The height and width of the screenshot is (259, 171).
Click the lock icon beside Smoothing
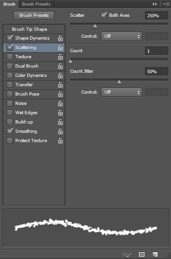(60, 131)
